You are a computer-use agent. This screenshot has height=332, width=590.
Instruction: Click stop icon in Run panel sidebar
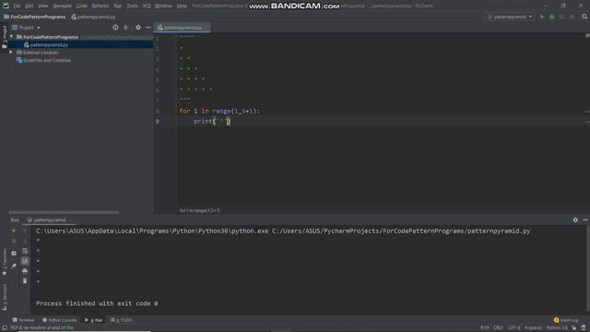point(14,241)
